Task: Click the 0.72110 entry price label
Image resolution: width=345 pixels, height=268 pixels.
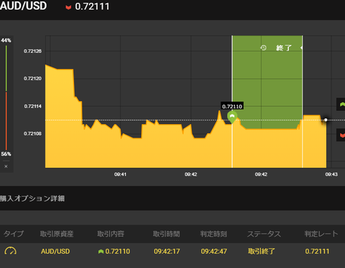Action: point(232,106)
